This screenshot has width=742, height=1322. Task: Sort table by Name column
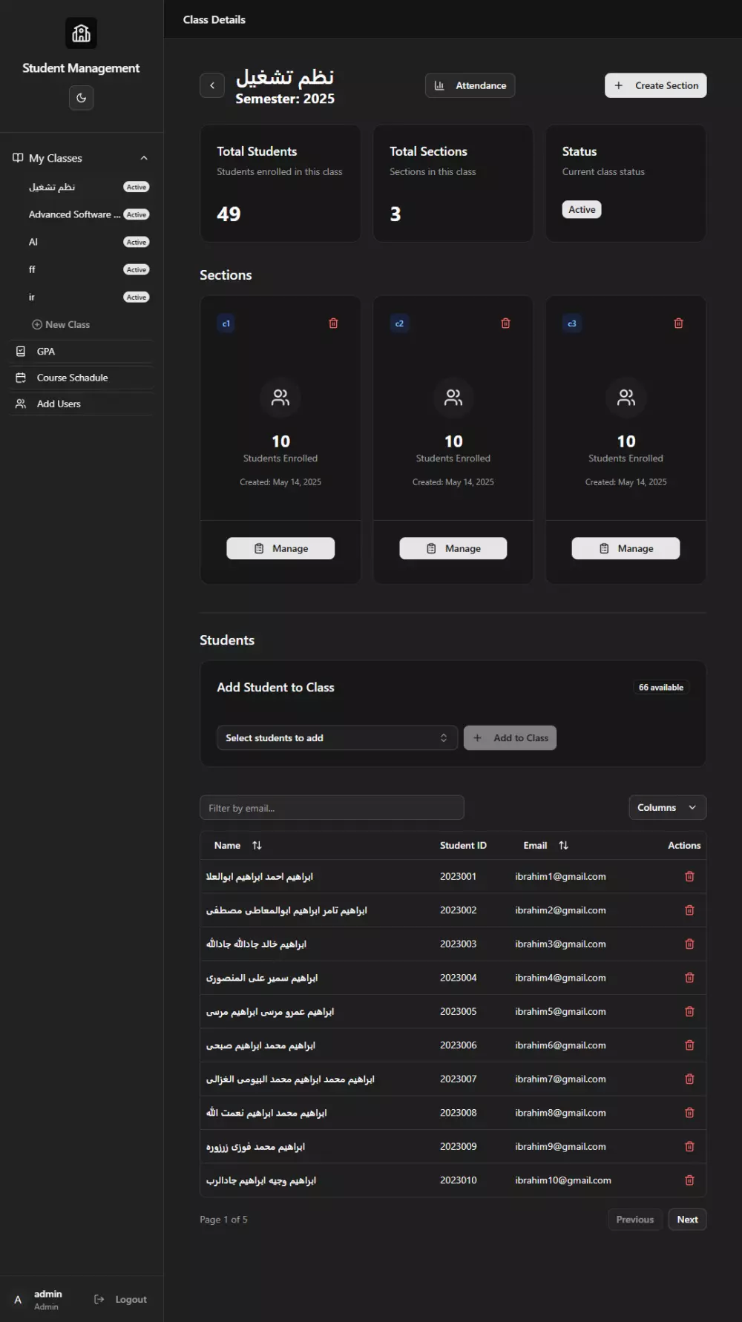(x=237, y=845)
